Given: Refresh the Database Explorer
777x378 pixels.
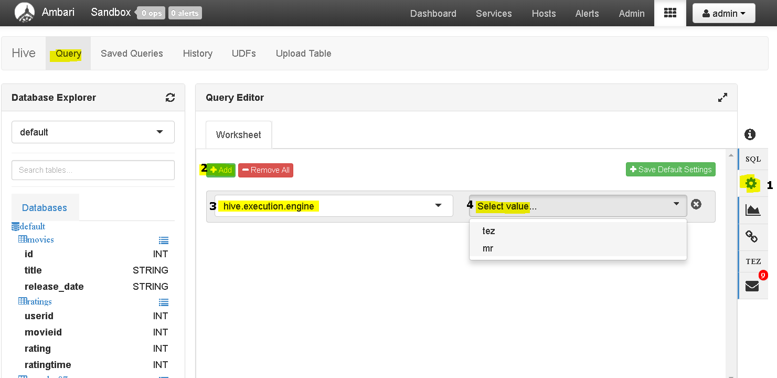Looking at the screenshot, I should 170,98.
